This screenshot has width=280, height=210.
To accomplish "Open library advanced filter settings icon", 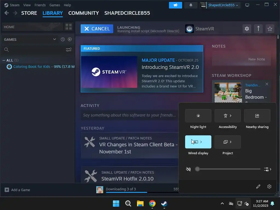I will pyautogui.click(x=69, y=50).
